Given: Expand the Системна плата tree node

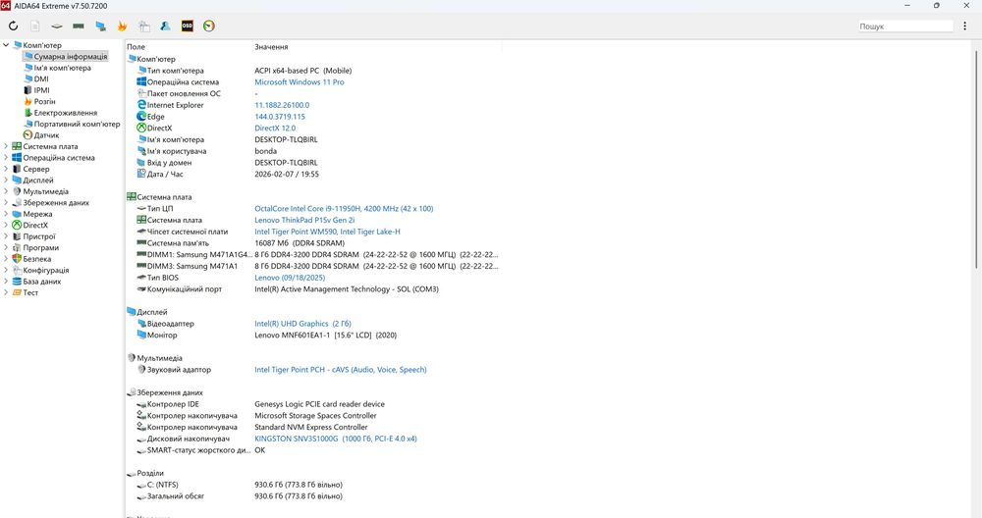Looking at the screenshot, I should [x=6, y=146].
